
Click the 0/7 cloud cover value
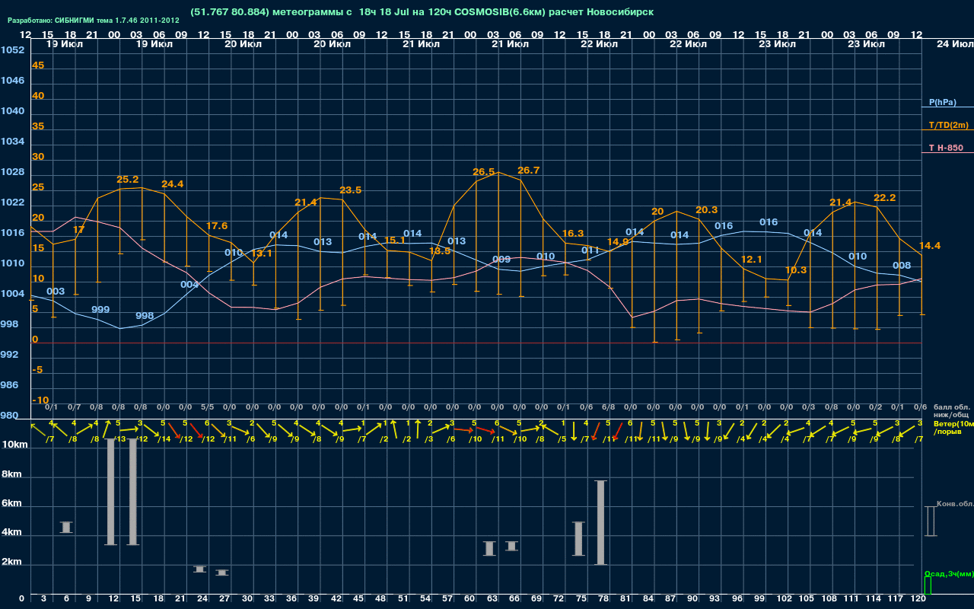74,407
